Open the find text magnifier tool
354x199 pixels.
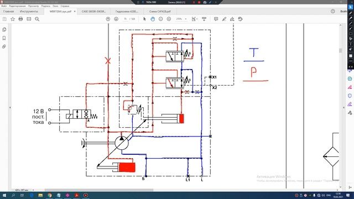click(x=37, y=19)
